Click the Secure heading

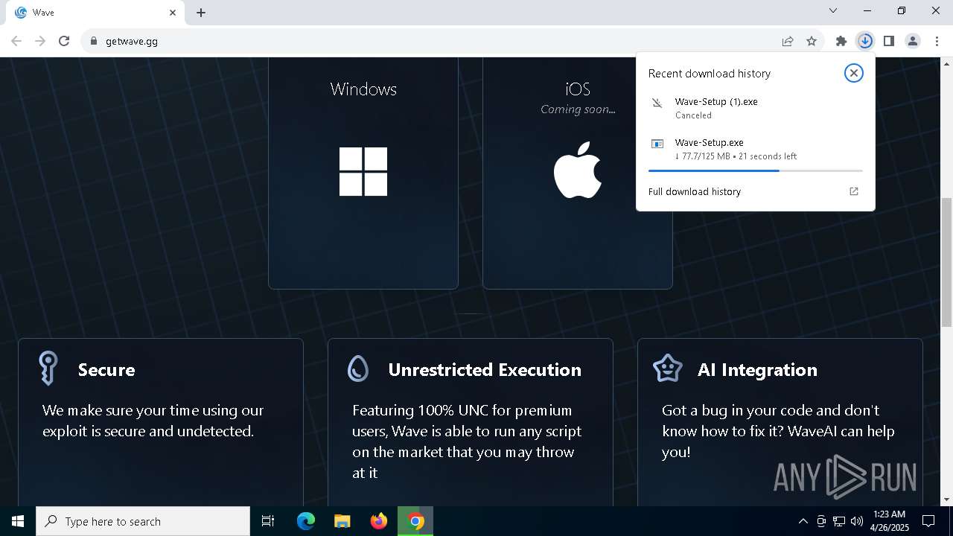106,370
